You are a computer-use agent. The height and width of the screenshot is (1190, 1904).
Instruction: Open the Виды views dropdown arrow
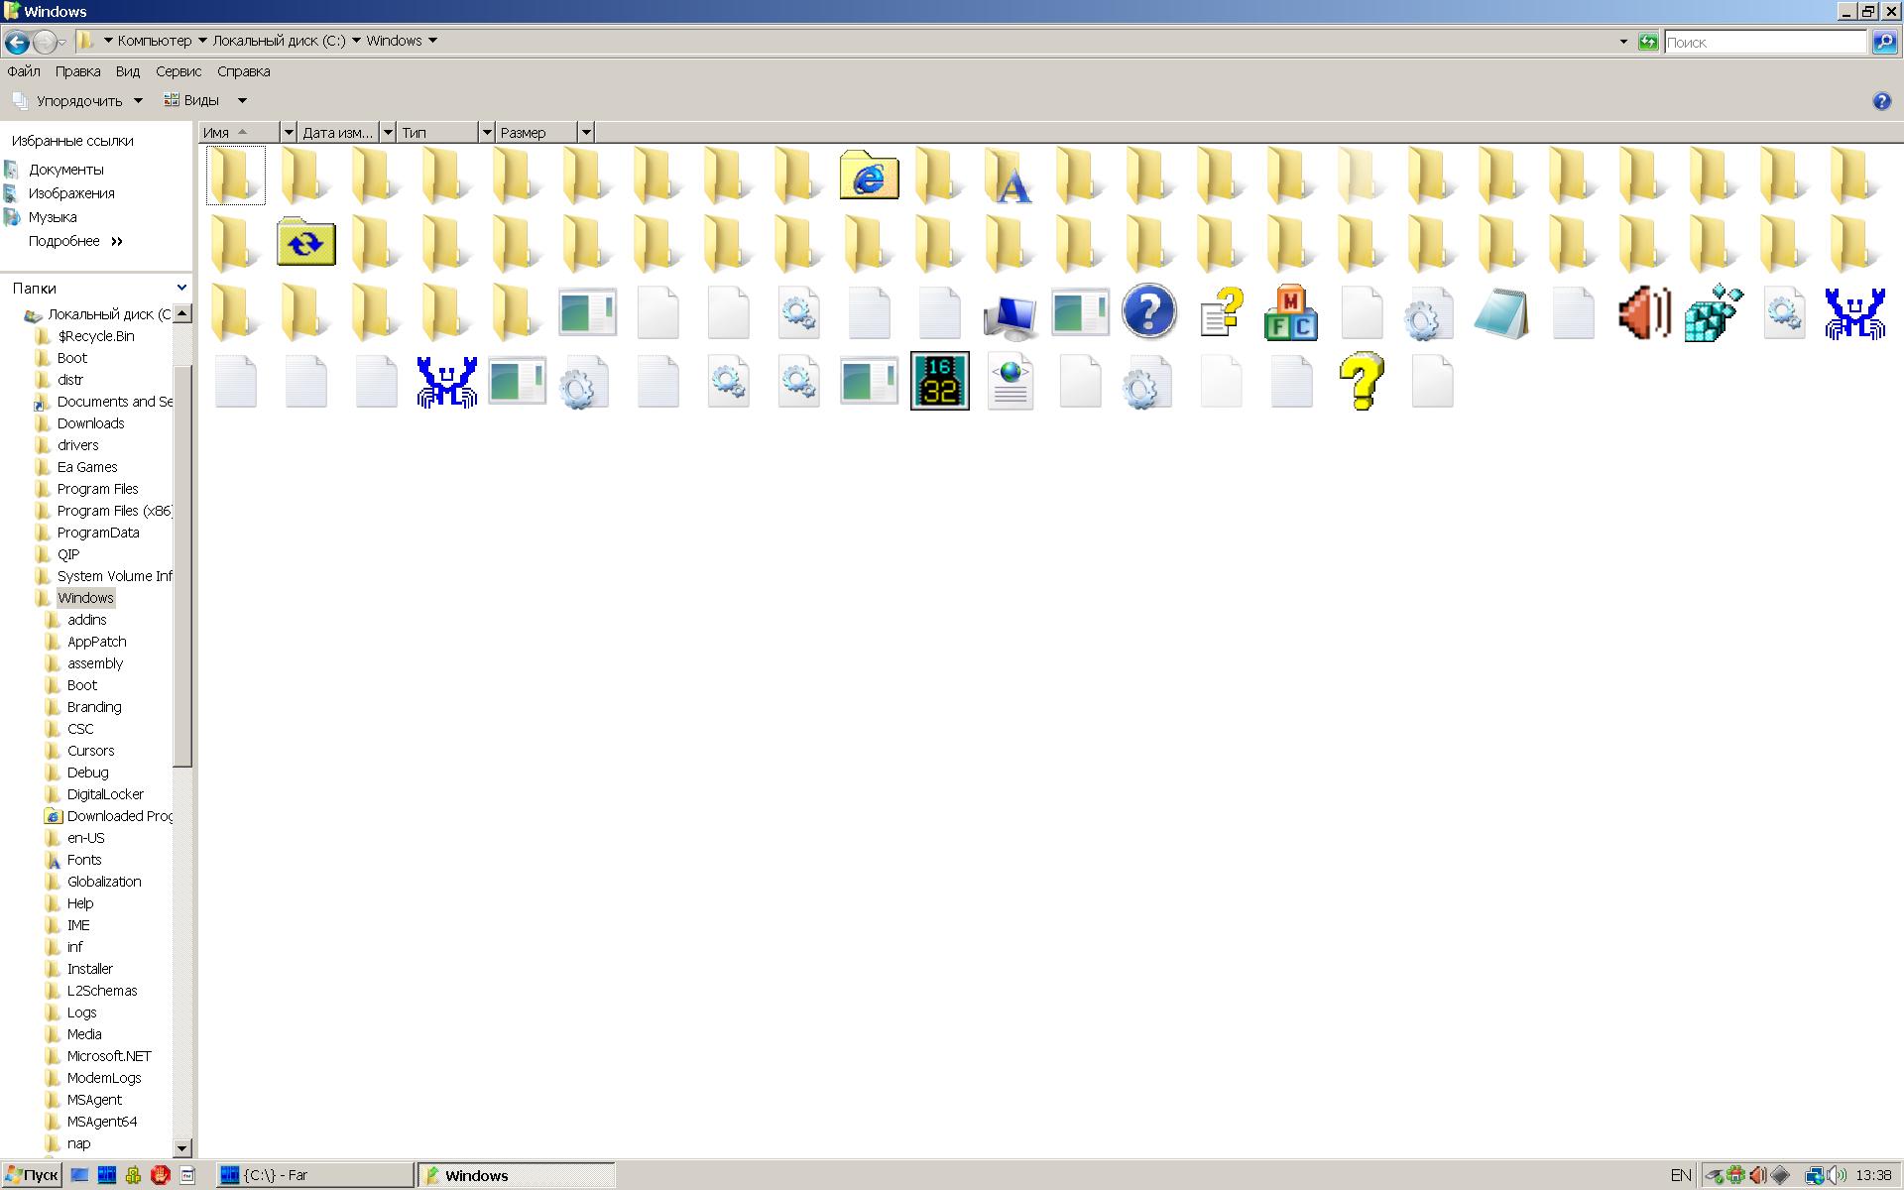241,100
